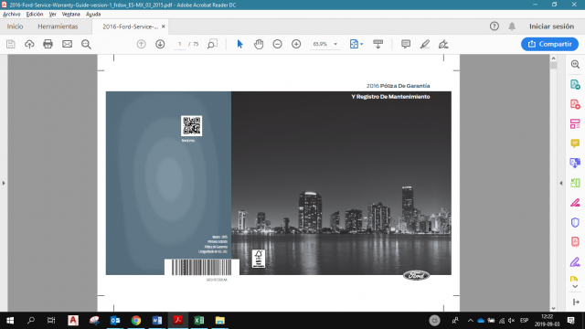Open the page search tool icon
585x329 pixels.
click(x=212, y=44)
